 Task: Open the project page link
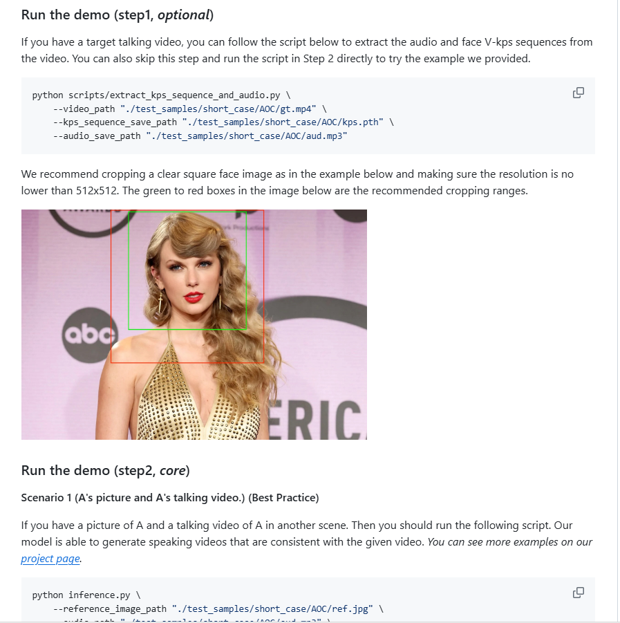[50, 559]
